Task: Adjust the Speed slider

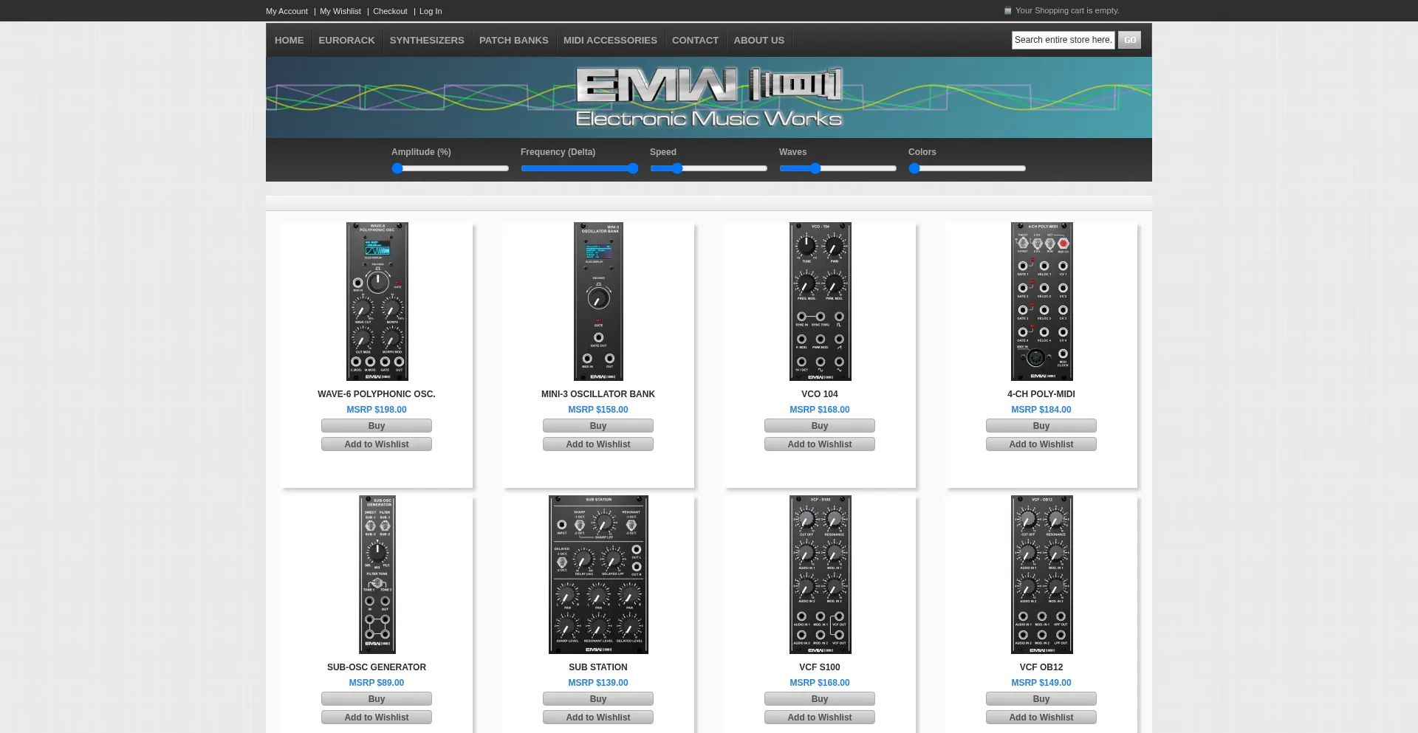Action: click(709, 168)
